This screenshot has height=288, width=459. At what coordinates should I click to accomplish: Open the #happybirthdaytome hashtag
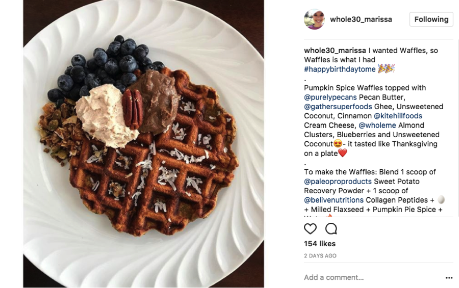(340, 69)
